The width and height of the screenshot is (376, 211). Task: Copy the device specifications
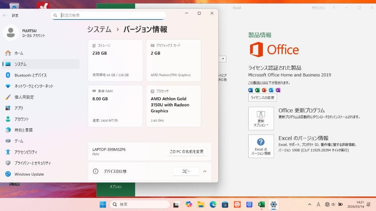point(186,171)
